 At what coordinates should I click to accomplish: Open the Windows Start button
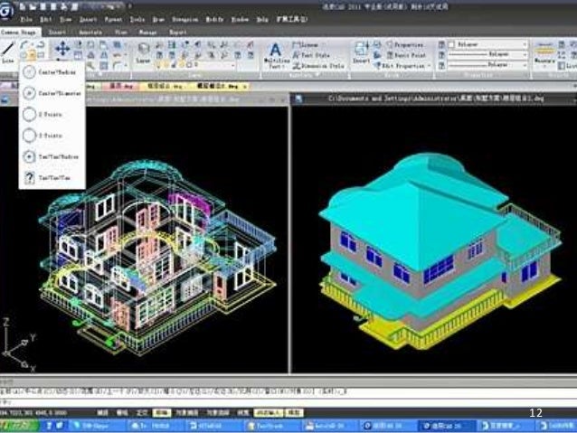point(19,426)
